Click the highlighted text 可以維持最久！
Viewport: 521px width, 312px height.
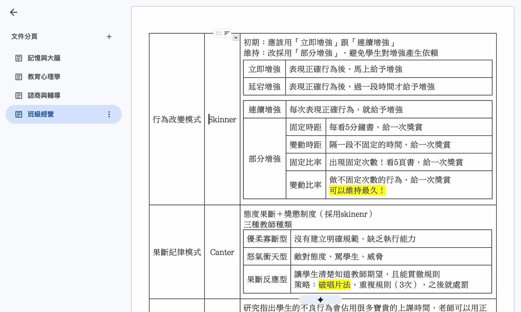[357, 190]
